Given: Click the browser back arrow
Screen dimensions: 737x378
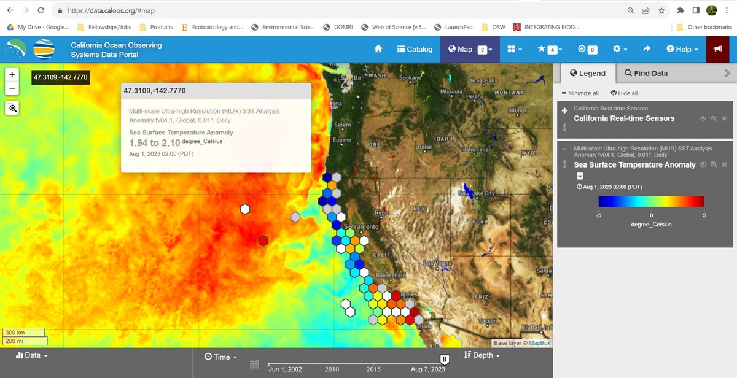Looking at the screenshot, I should tap(10, 10).
